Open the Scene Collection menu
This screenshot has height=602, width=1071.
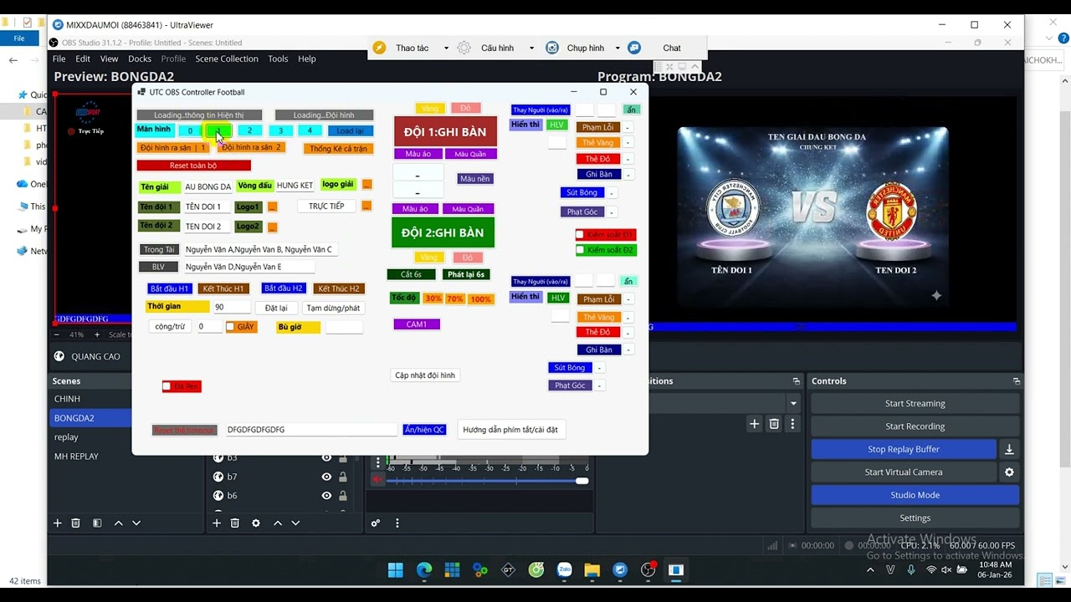coord(227,59)
